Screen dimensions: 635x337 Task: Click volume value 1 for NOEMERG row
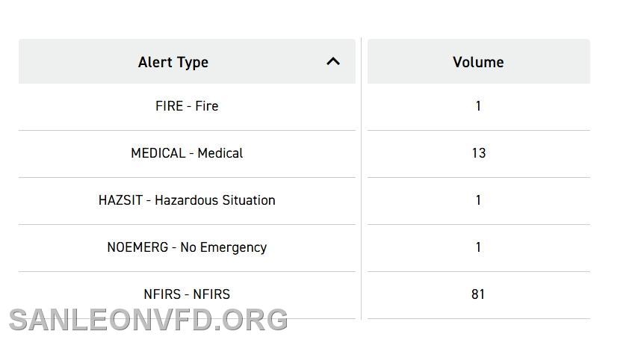(x=478, y=247)
